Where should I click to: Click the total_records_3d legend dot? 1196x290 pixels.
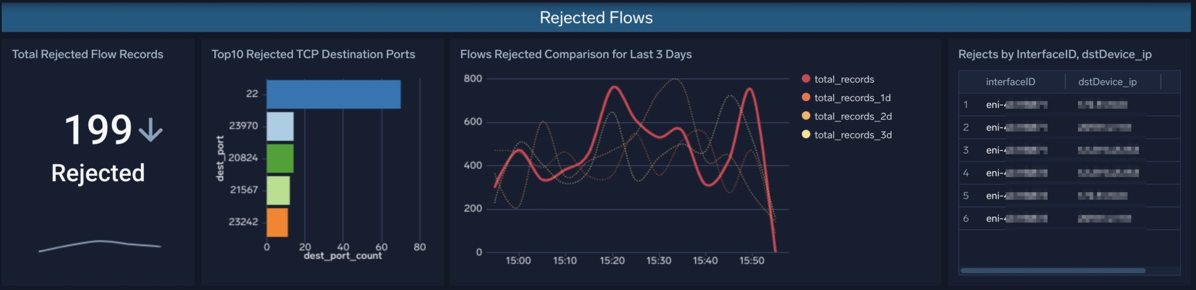pos(806,135)
